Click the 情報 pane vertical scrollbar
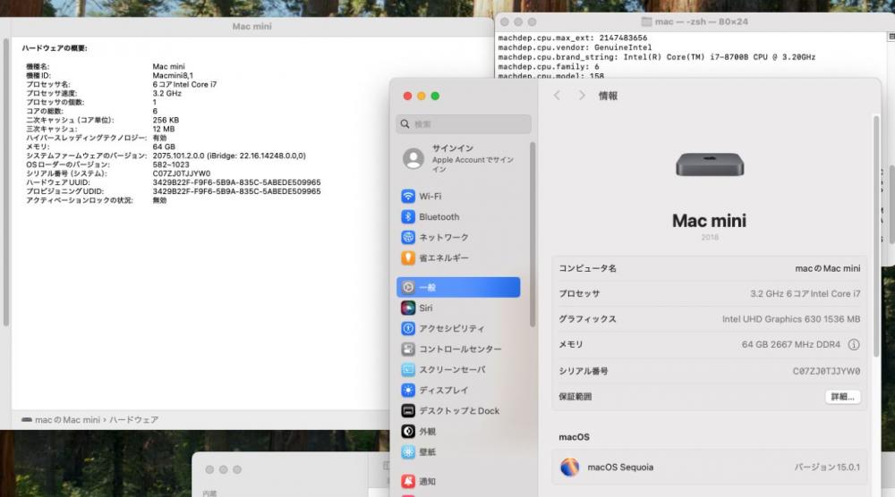The image size is (895, 497). tap(876, 237)
